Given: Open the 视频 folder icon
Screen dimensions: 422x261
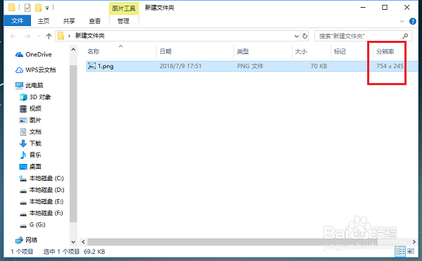Looking at the screenshot, I should 23,109.
